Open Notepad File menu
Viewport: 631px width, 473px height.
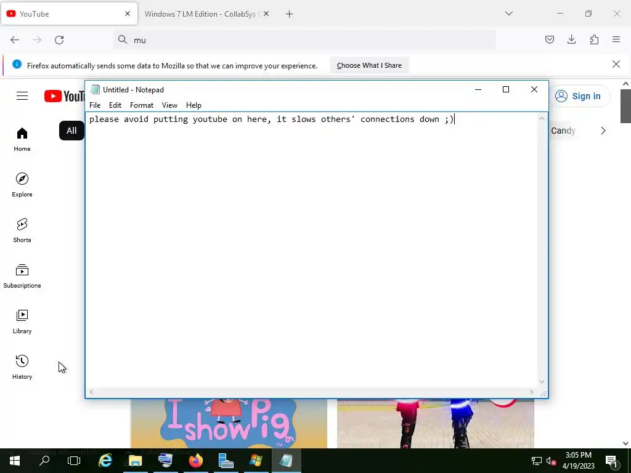[95, 105]
